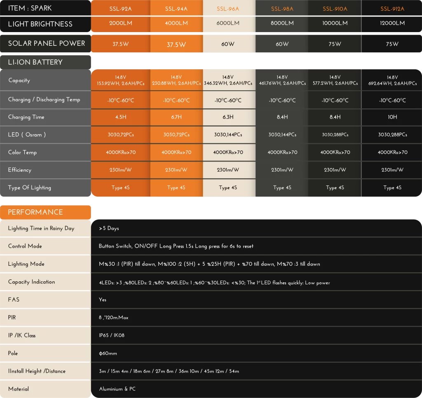Click the SSL-92A model column header
Image resolution: width=422 pixels, height=398 pixels.
121,9
